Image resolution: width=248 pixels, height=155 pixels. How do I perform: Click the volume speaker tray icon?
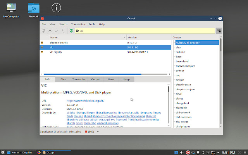pyautogui.click(x=182, y=152)
